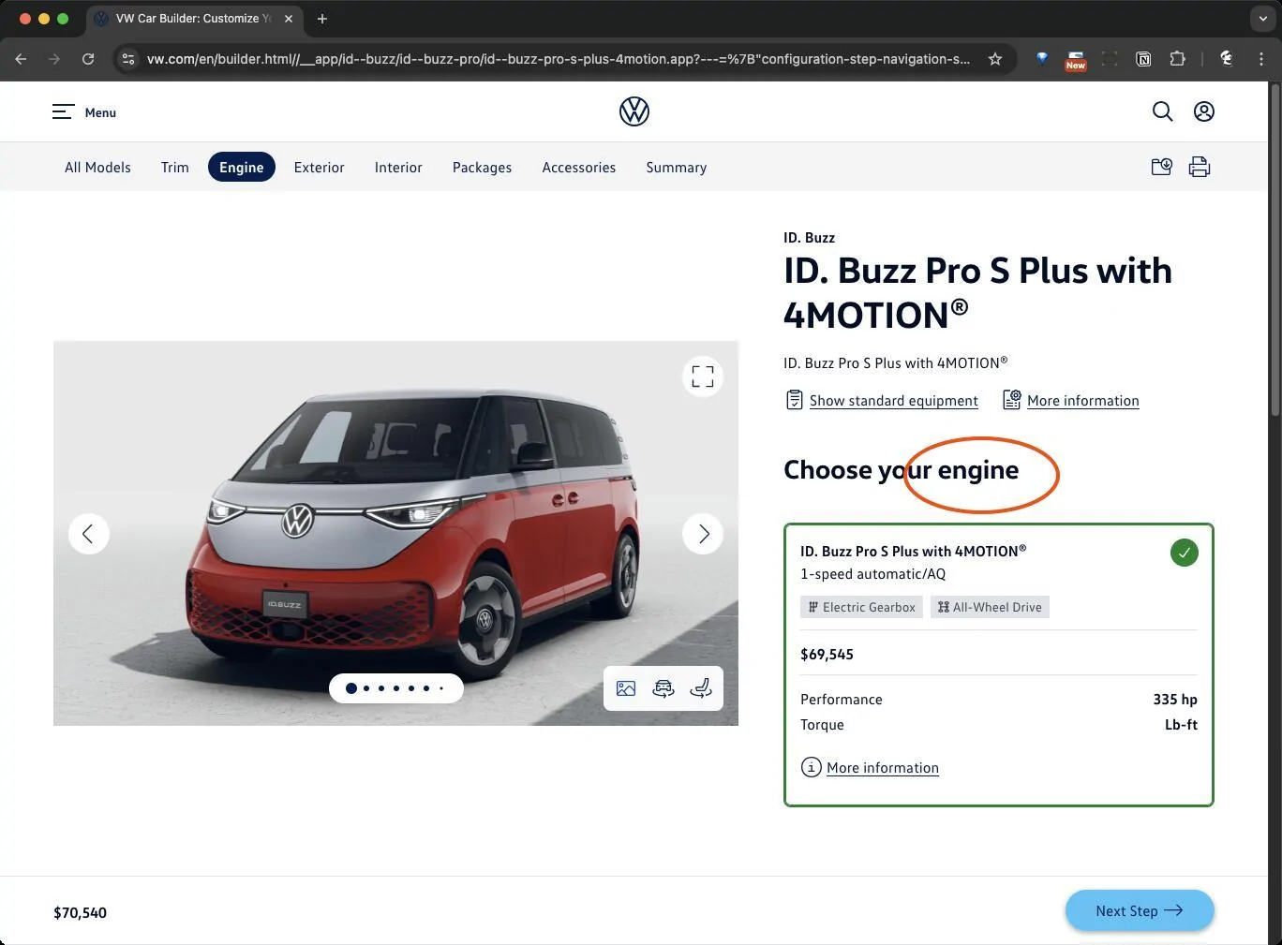Click the Electric Gearbox tag
This screenshot has width=1282, height=945.
[861, 607]
